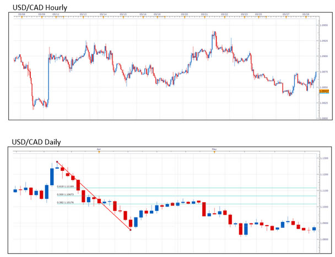Select the orange 1.08437 current price tag
The width and height of the screenshot is (335, 257).
(x=324, y=91)
